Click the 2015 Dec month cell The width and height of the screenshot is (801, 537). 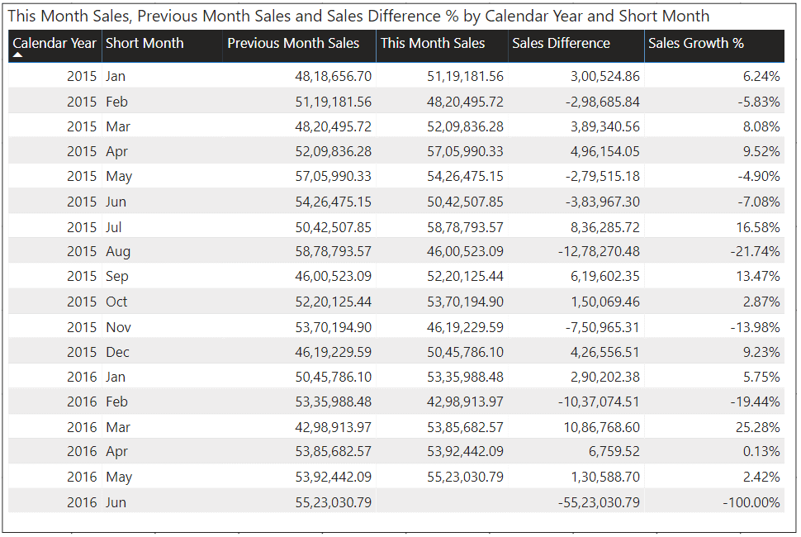117,352
